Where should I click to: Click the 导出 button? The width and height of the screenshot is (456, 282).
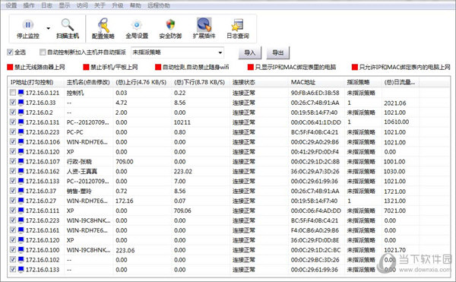pyautogui.click(x=277, y=52)
